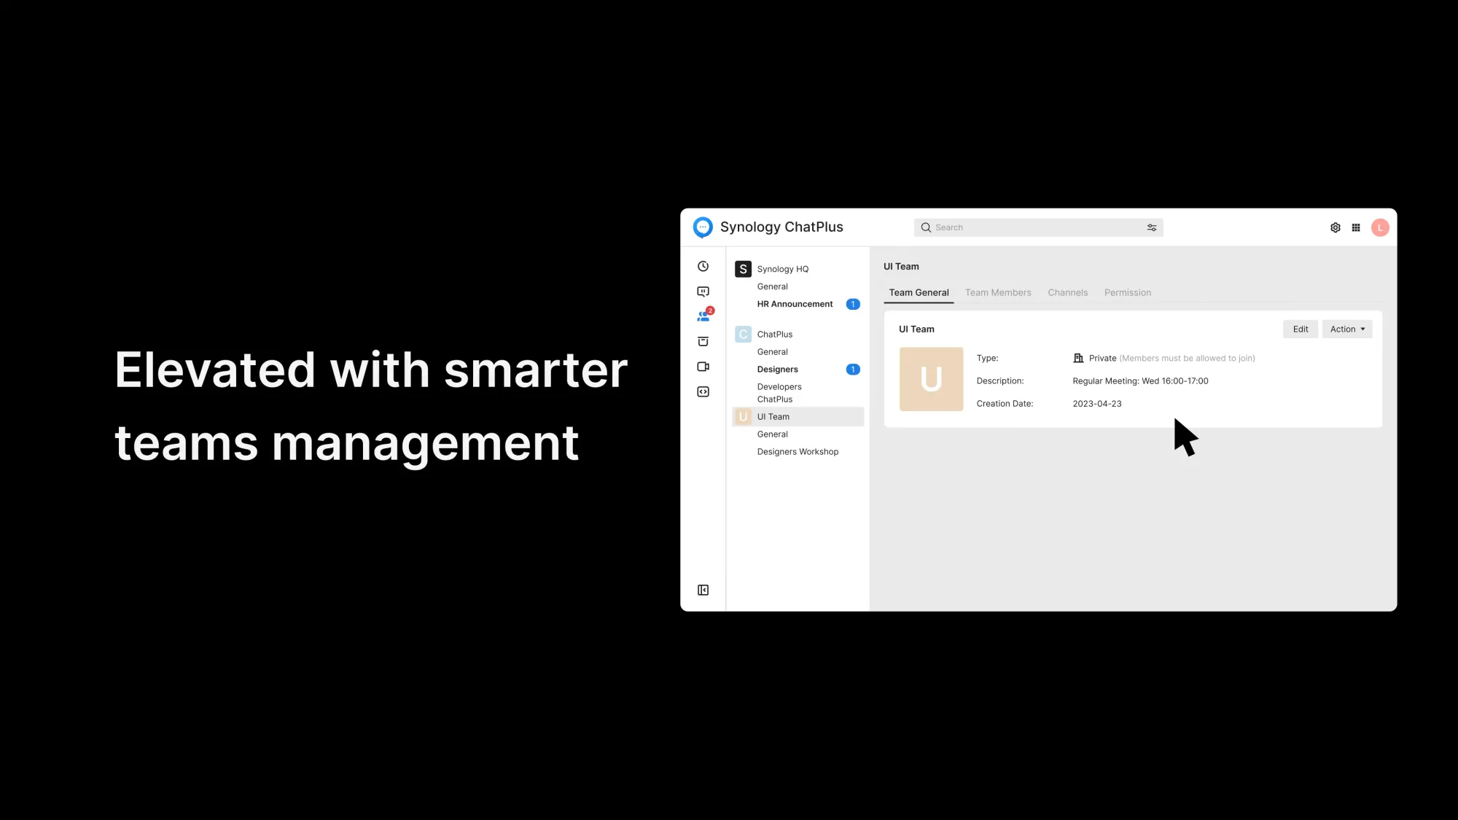Open Synology HQ team
This screenshot has height=820, width=1458.
coord(782,269)
